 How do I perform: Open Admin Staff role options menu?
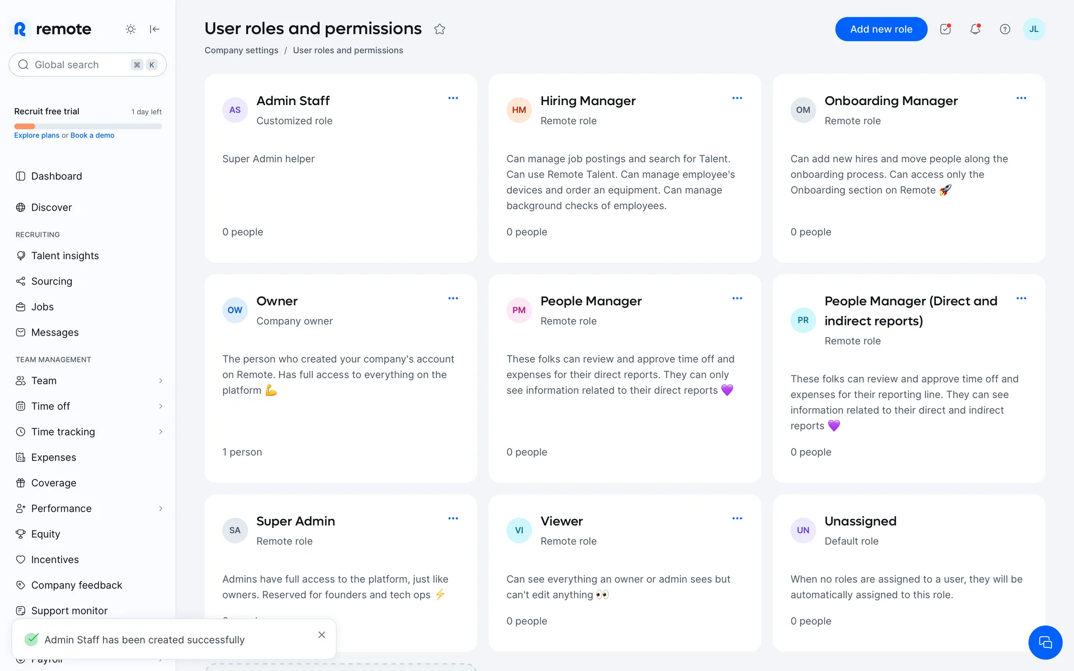click(453, 98)
